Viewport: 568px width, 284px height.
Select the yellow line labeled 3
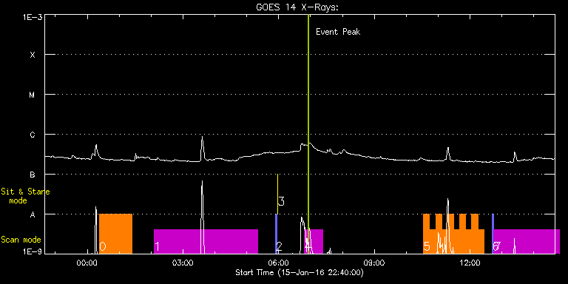pos(277,195)
